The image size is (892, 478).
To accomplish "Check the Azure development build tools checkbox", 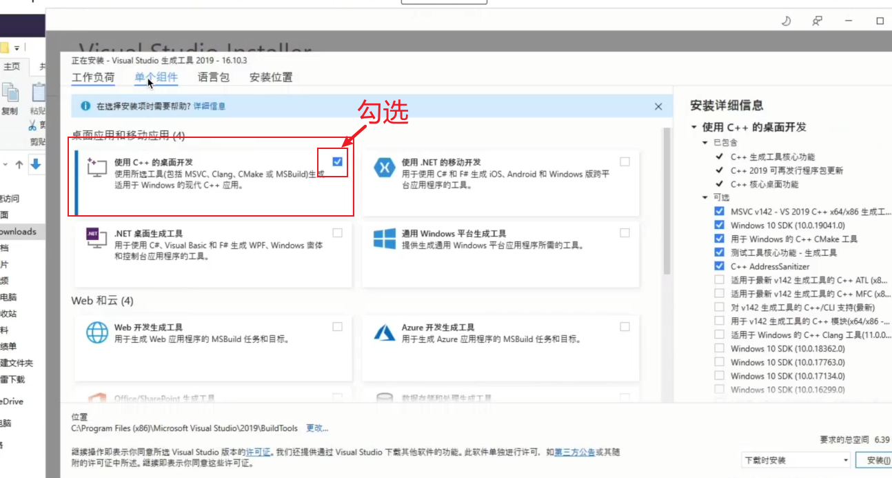I will [x=625, y=327].
